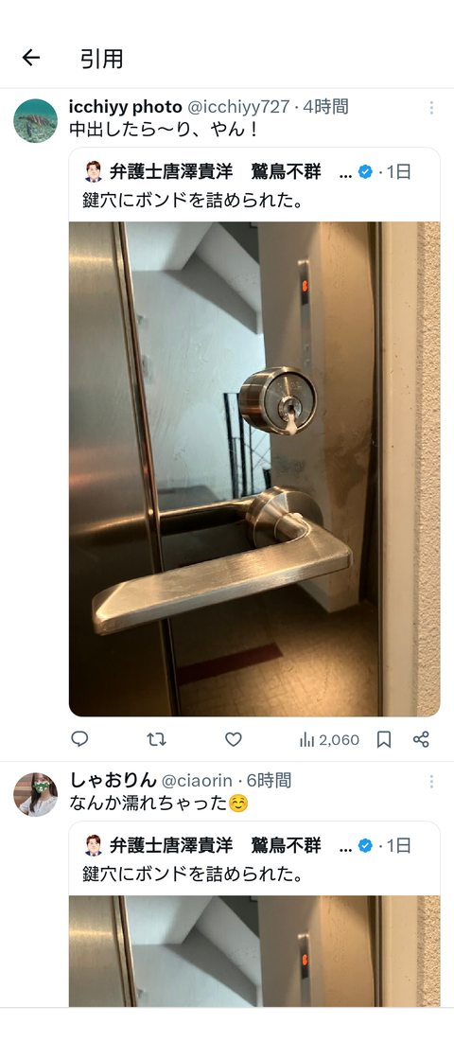The height and width of the screenshot is (1060, 454).
Task: Open the @ciaorin handle
Action: 197,781
